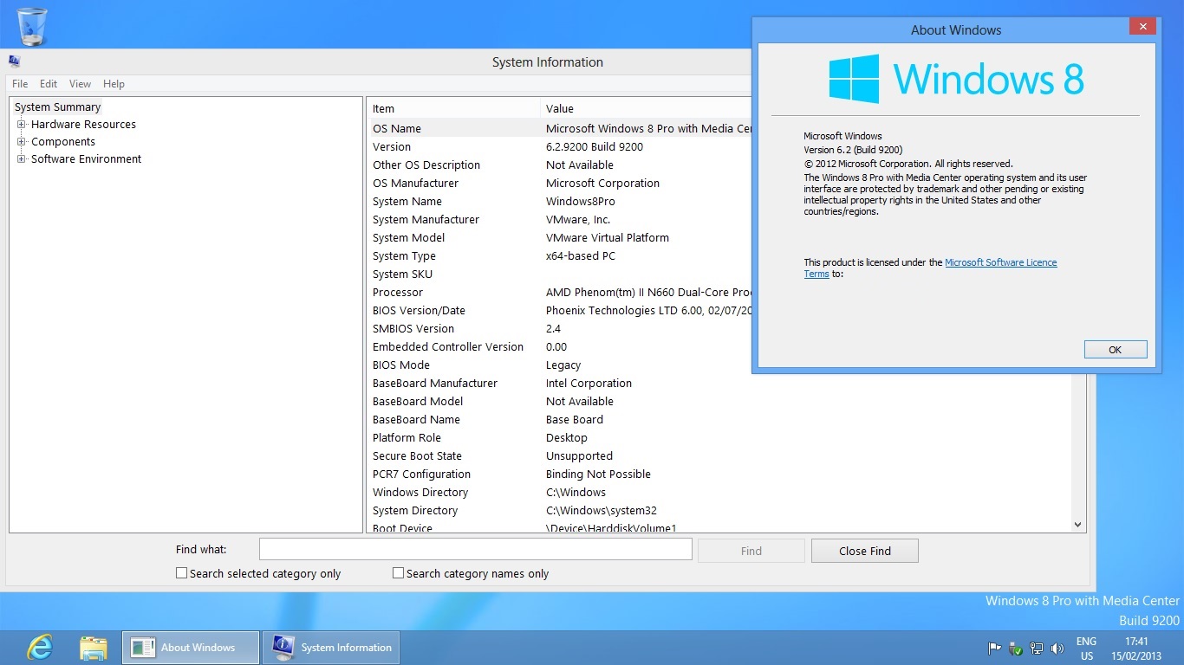
Task: Select the Intel Corporation value
Action: point(589,383)
